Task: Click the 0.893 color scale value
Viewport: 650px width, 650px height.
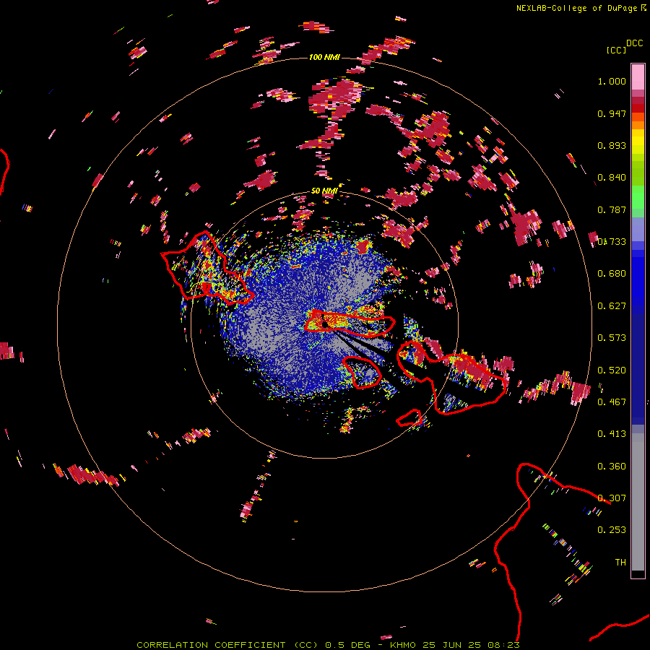Action: [x=612, y=145]
